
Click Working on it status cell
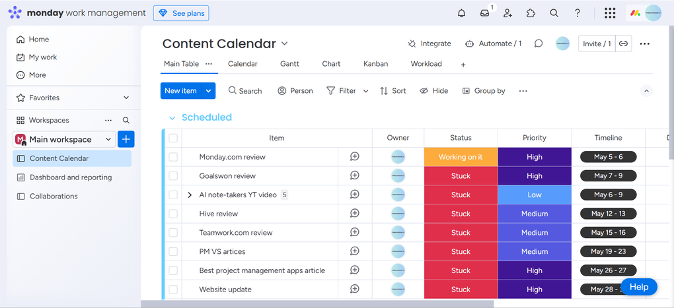[x=461, y=157]
